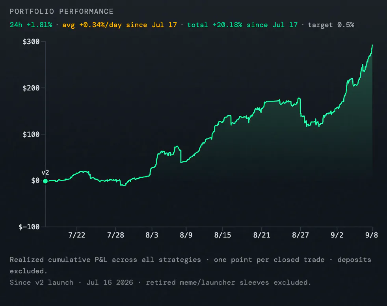387x306 pixels.
Task: Click the 9/2 date label
Action: point(337,235)
